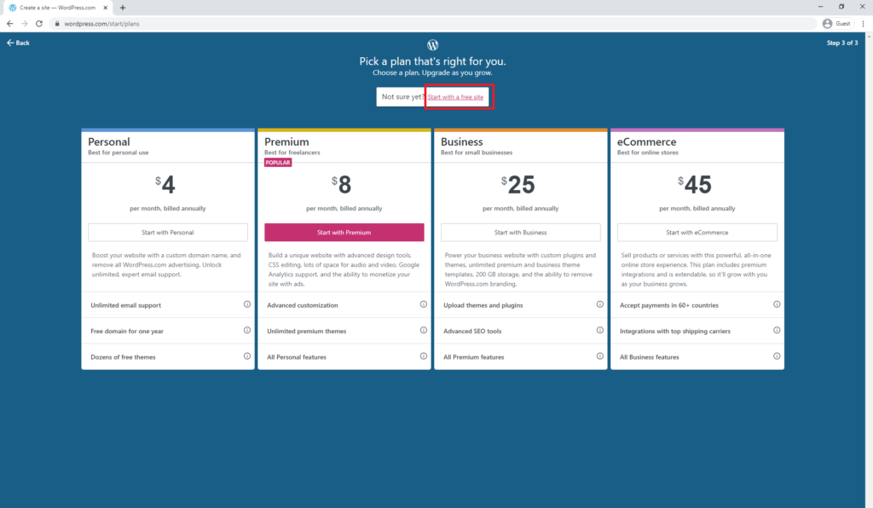Click the Back link at top left
Viewport: 873px width, 508px height.
click(x=18, y=43)
